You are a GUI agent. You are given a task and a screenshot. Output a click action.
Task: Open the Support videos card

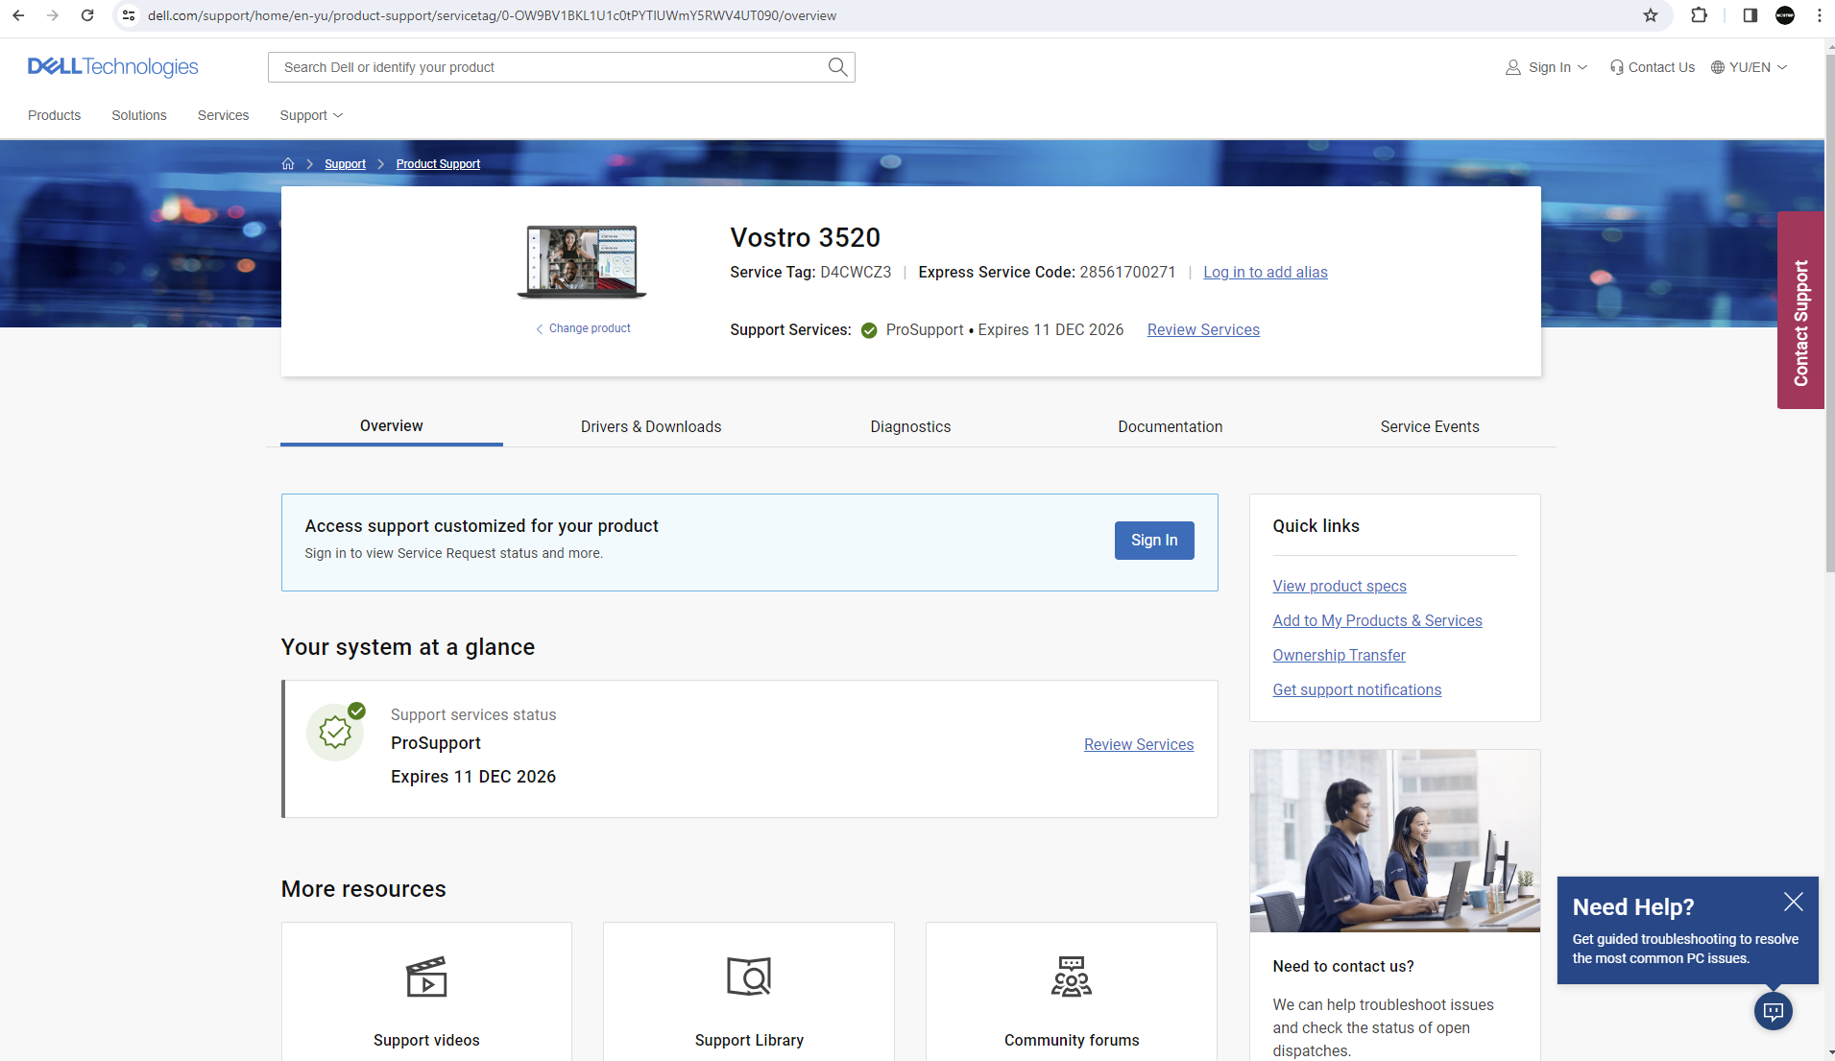point(426,992)
